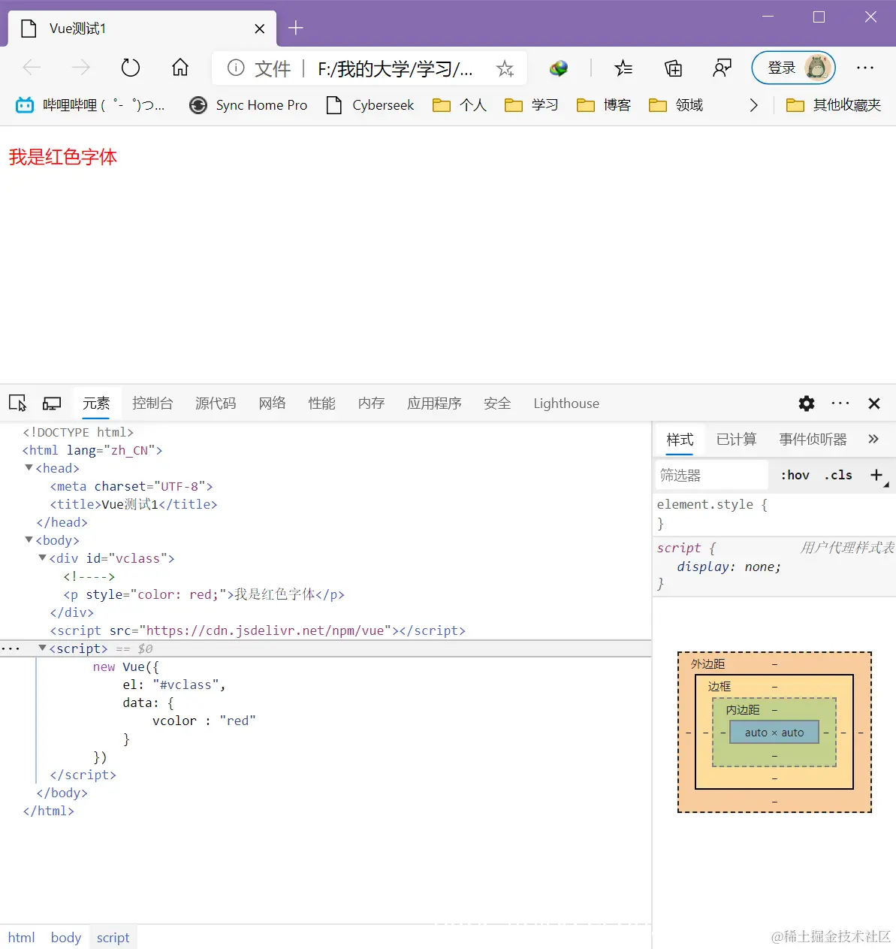Add page to favorites star icon

[505, 69]
